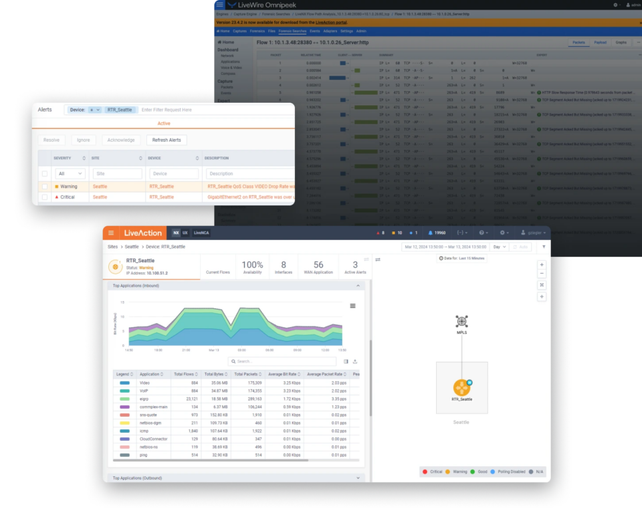Open Omnipeek hamburger menu icon
The width and height of the screenshot is (642, 511).
[220, 5]
